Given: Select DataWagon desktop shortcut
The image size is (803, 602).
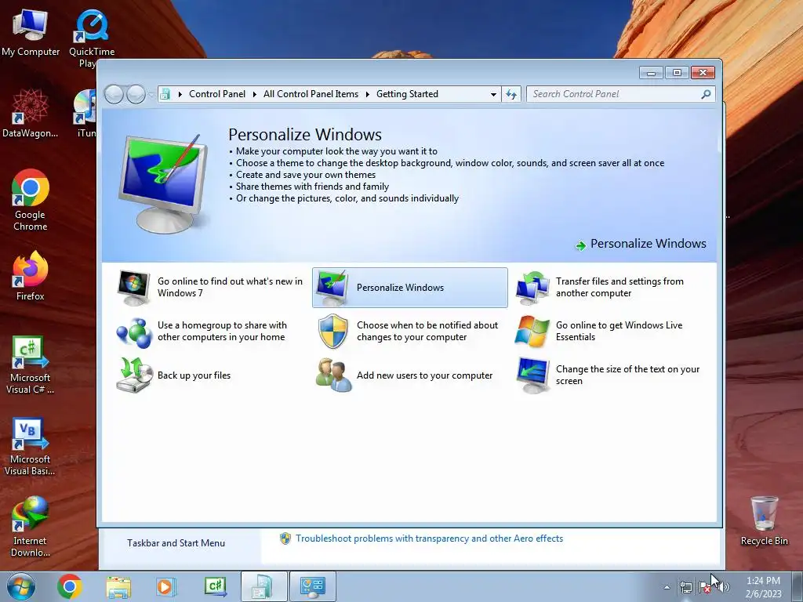Looking at the screenshot, I should tap(31, 113).
